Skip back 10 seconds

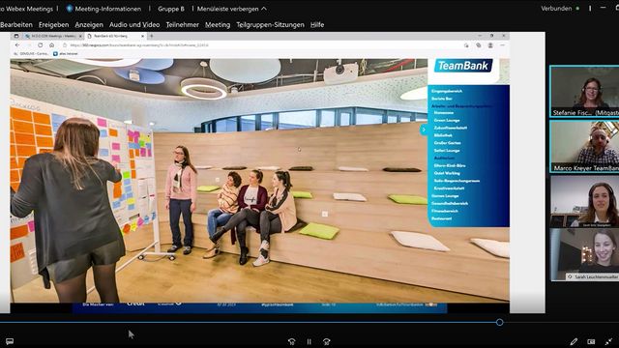pyautogui.click(x=291, y=341)
